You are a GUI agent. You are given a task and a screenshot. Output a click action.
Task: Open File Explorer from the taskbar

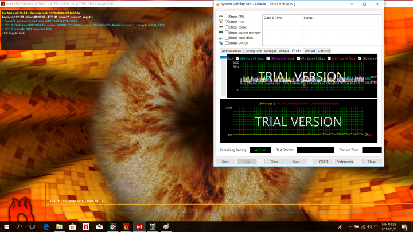click(x=59, y=226)
